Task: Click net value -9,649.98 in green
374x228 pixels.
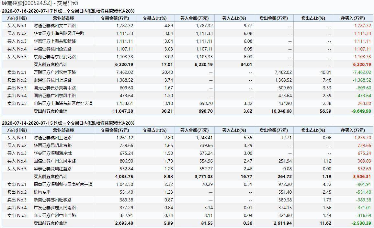Action: coord(361,111)
